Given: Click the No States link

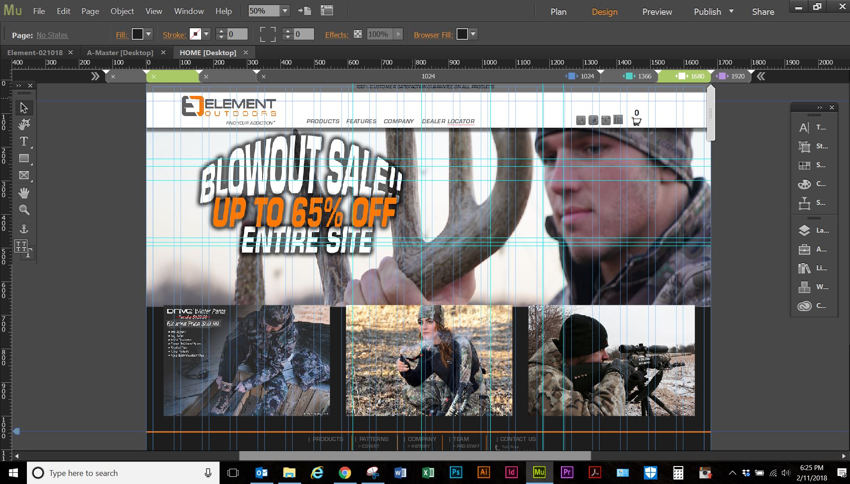Looking at the screenshot, I should [52, 35].
